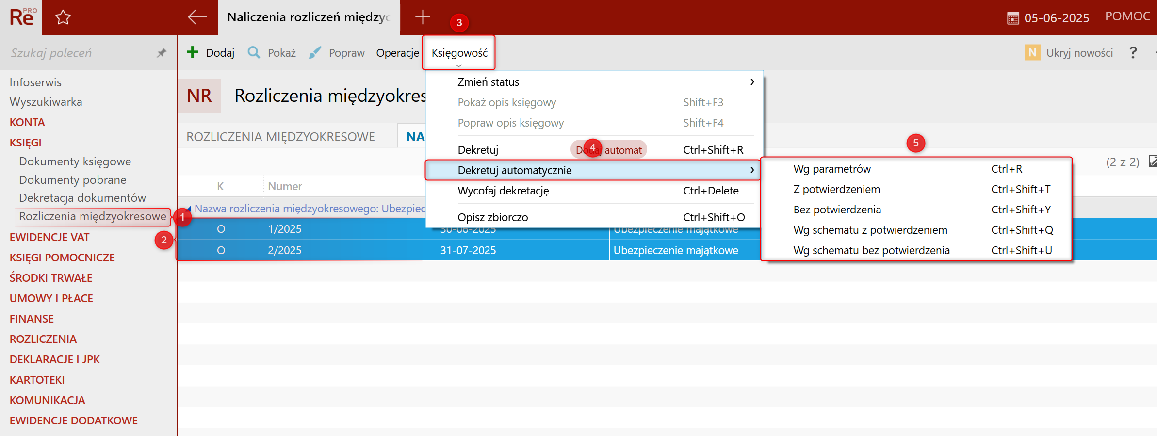
Task: Open the Operacje menu
Action: (x=397, y=53)
